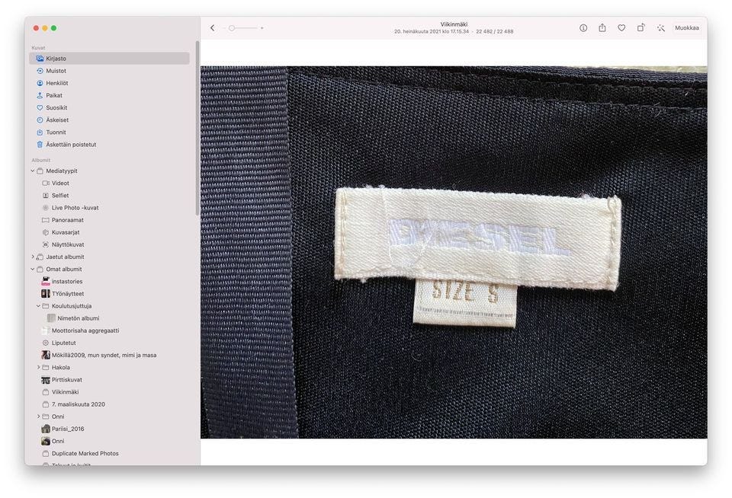Expand the Hakola folder chevron
This screenshot has width=732, height=498.
tap(38, 368)
